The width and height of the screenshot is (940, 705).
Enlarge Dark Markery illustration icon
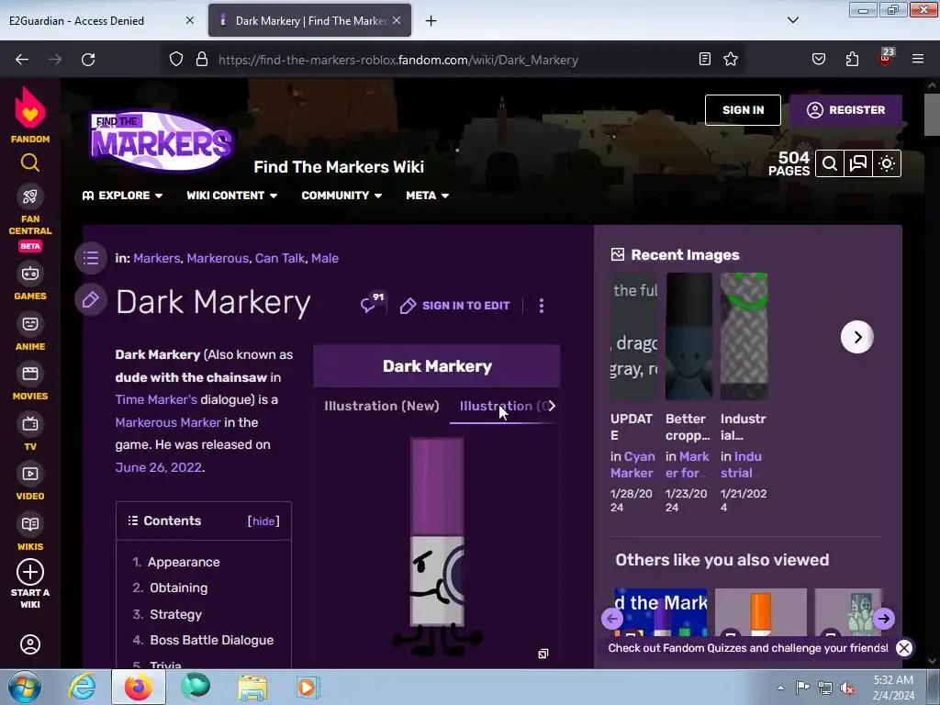[x=543, y=654]
